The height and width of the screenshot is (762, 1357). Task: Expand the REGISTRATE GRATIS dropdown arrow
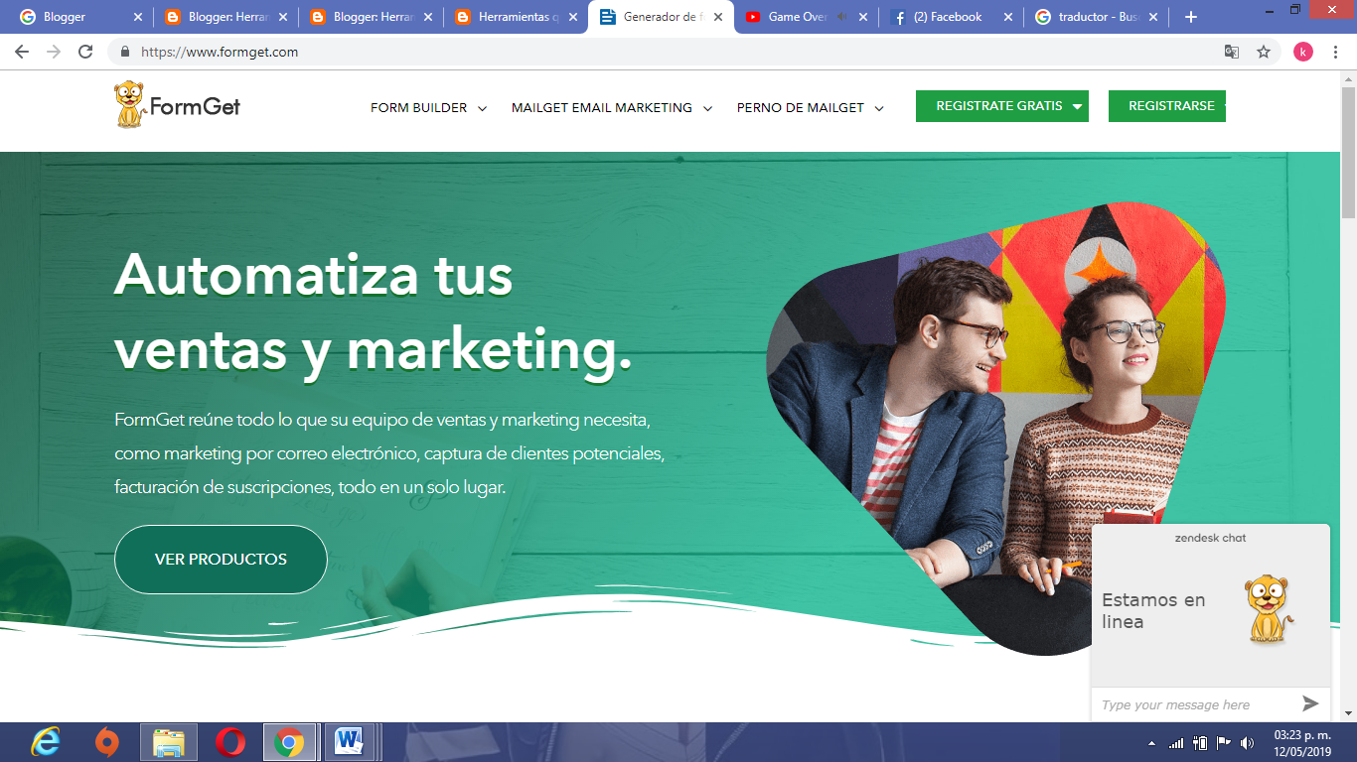point(1078,105)
